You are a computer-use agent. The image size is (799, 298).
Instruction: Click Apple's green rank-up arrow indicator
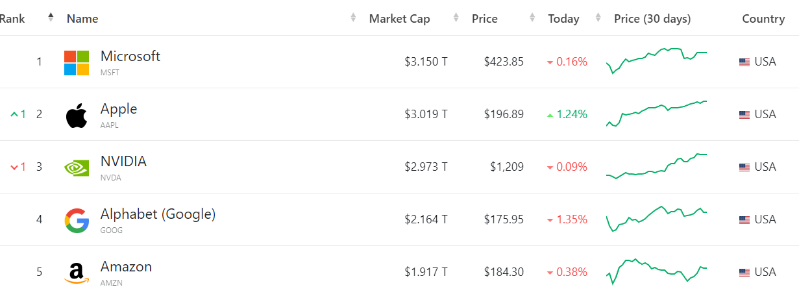[x=14, y=114]
